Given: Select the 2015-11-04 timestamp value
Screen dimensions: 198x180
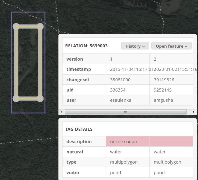Looking at the screenshot, I should (133, 69).
